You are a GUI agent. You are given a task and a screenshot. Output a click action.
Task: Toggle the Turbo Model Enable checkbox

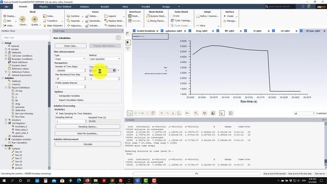click(x=172, y=16)
